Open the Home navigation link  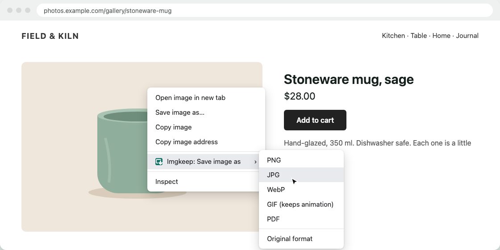(442, 36)
